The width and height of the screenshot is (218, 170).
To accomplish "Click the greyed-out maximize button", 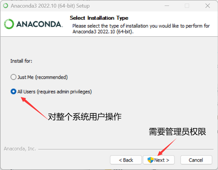I will (187, 6).
